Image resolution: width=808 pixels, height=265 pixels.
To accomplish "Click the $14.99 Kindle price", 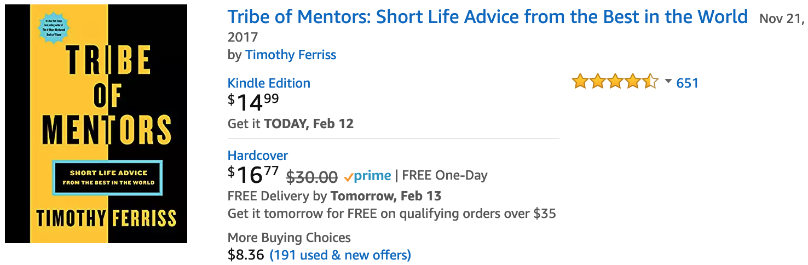I will (x=253, y=102).
